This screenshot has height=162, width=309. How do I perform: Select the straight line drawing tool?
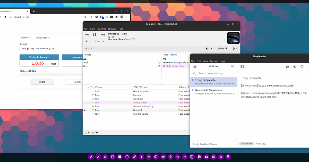coord(98,157)
